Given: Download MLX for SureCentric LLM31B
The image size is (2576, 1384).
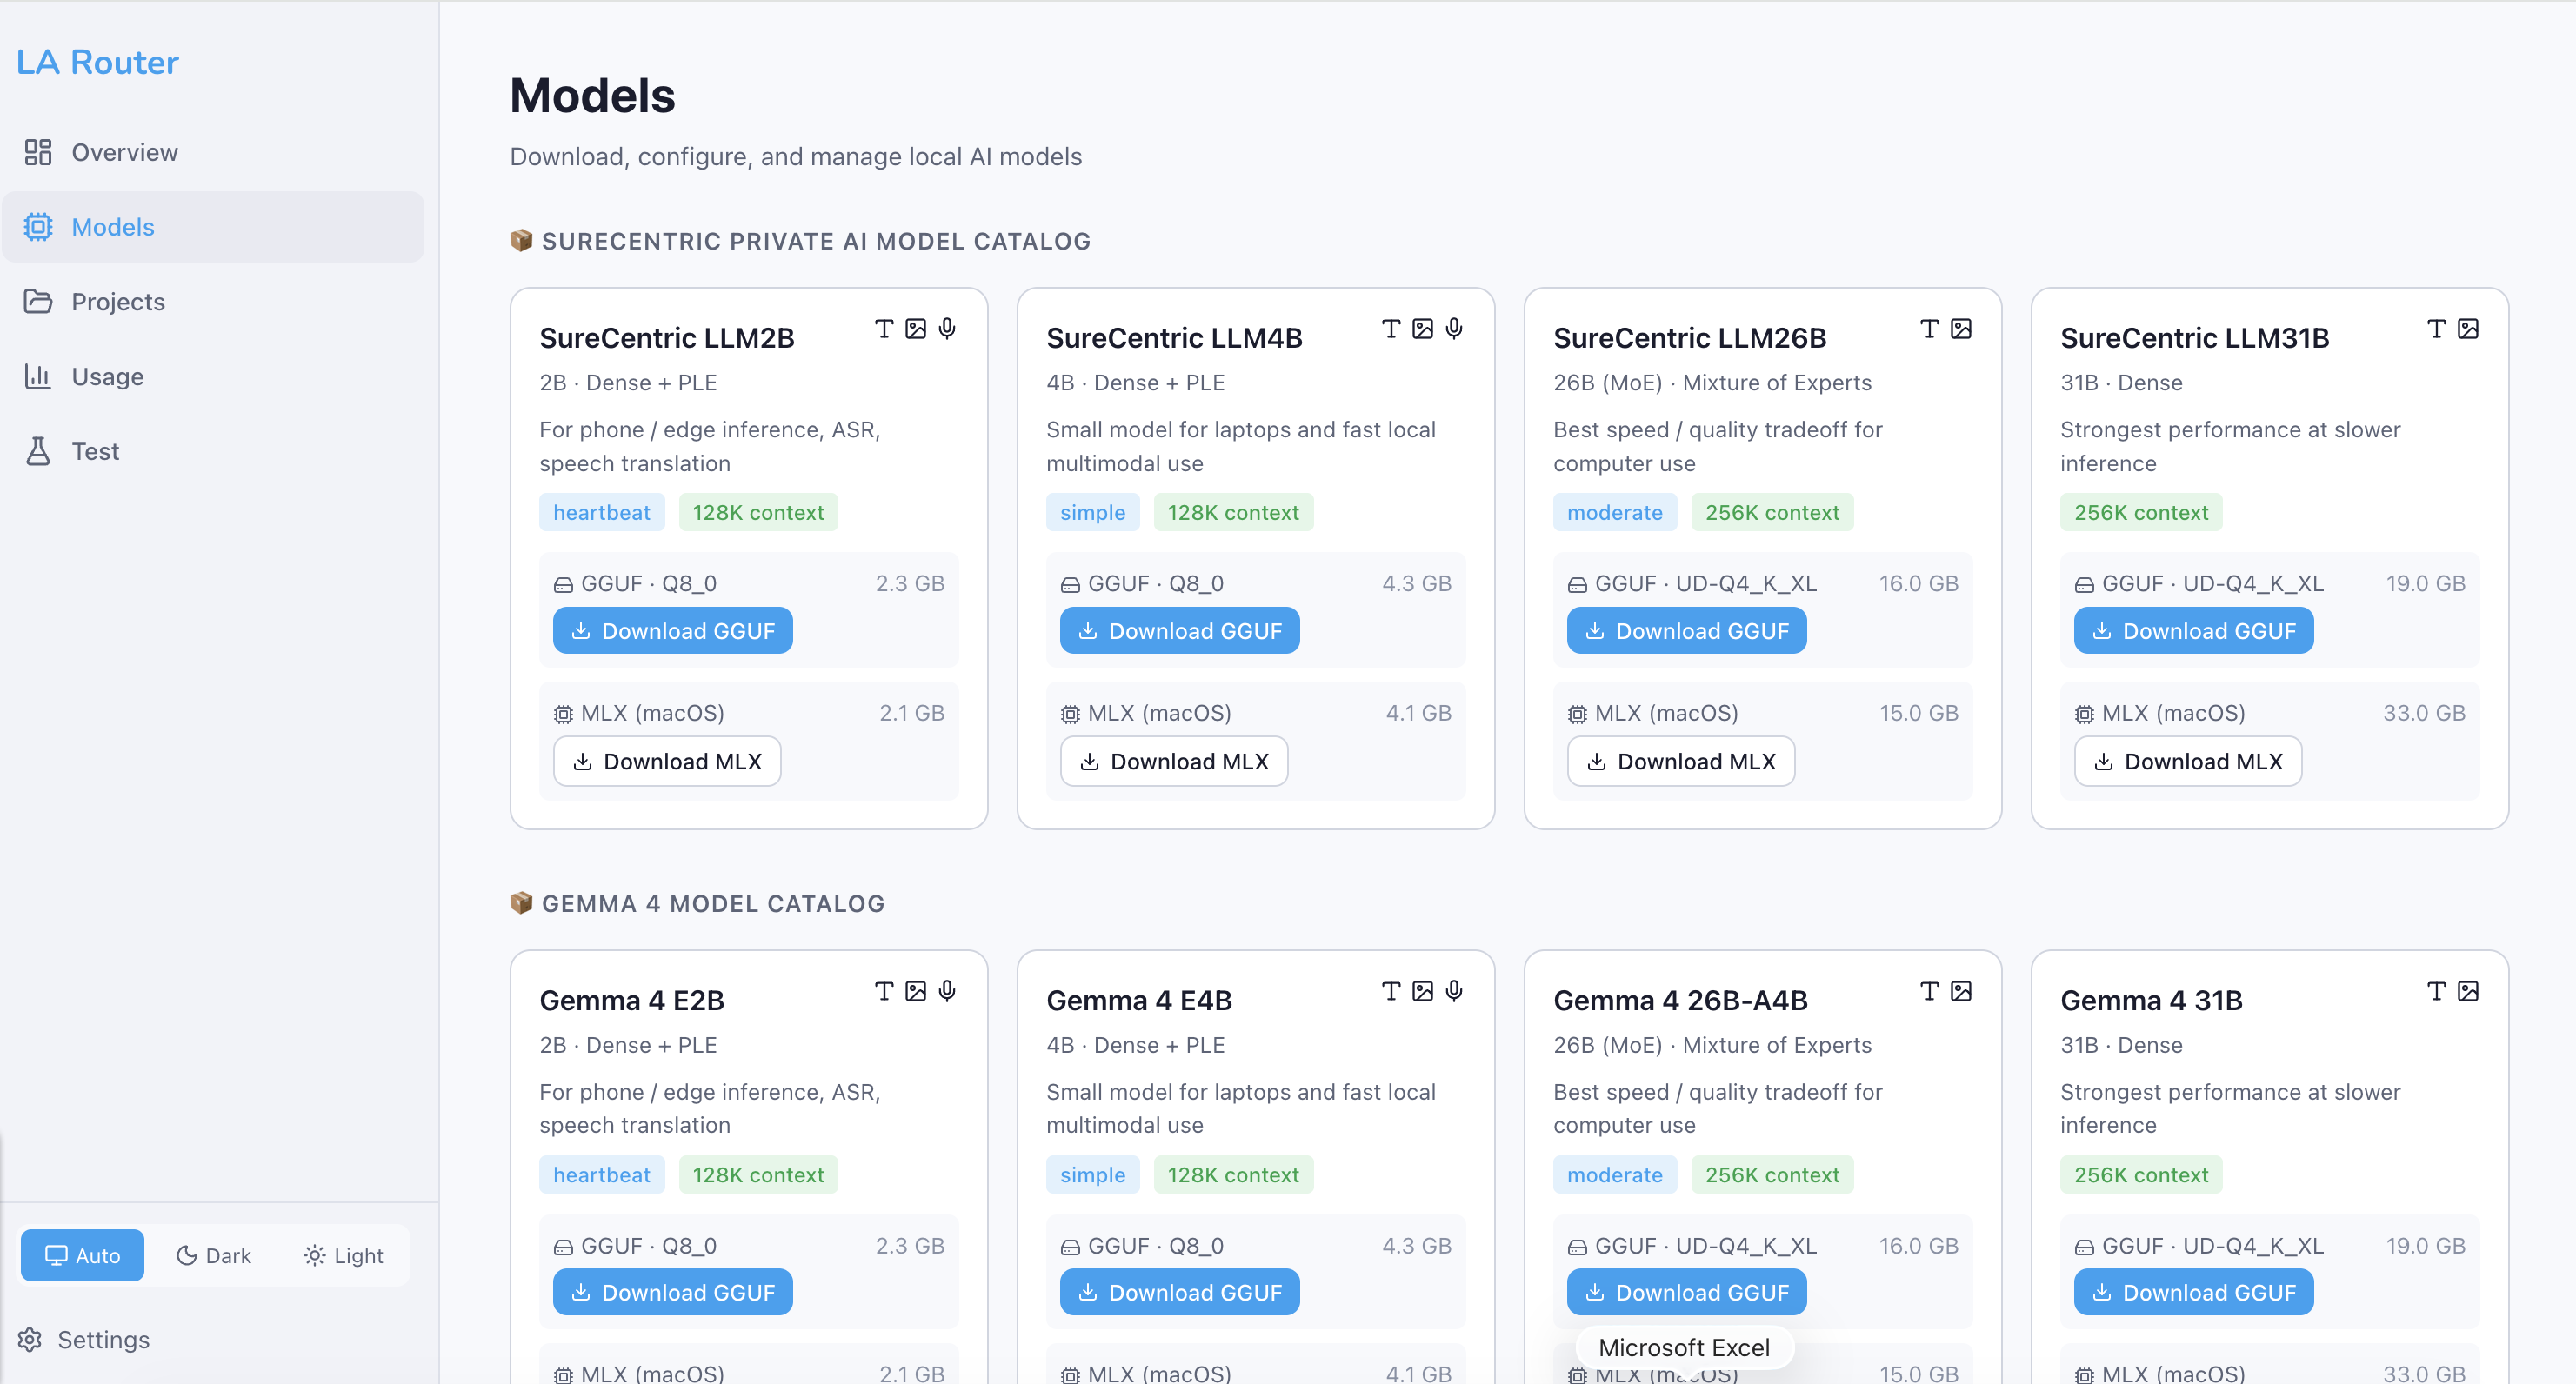Looking at the screenshot, I should (x=2188, y=762).
